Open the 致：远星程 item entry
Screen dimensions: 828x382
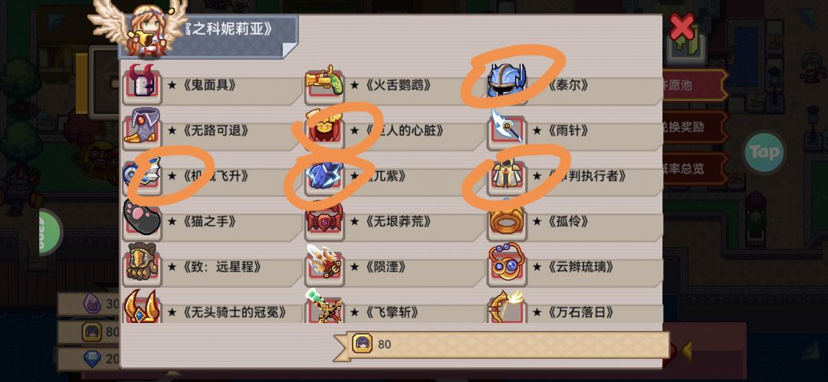tap(212, 267)
